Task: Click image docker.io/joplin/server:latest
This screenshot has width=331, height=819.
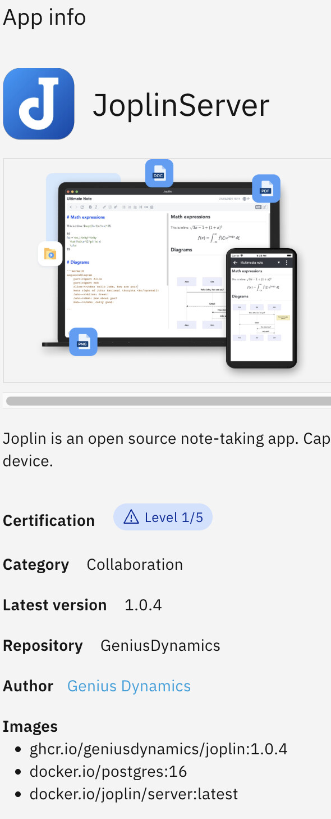Action: pos(134,794)
